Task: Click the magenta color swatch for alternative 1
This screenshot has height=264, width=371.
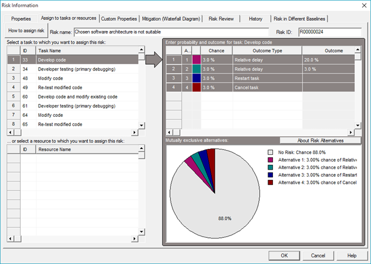Action: [x=197, y=60]
